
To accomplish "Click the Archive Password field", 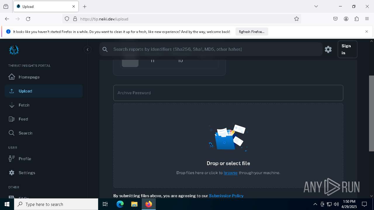I will click(228, 93).
